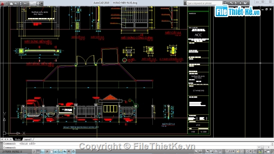The height and width of the screenshot is (154, 274).
Task: Toggle Grid display in status bar
Action: [x=38, y=151]
